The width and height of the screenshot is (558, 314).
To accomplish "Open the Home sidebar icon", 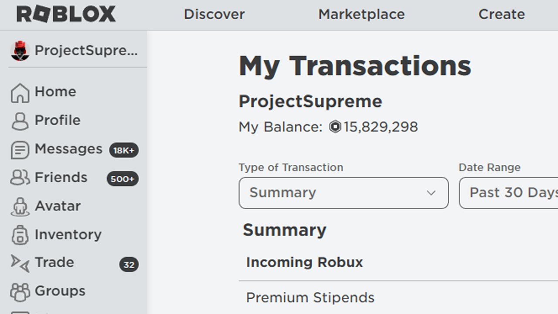I will click(20, 92).
